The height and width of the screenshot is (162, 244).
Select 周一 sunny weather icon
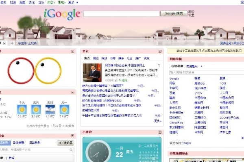click(64, 109)
